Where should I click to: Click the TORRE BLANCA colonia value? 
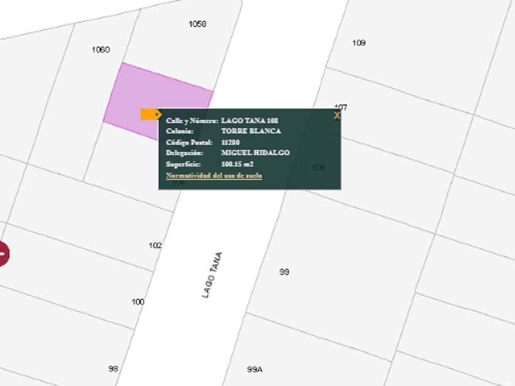(251, 131)
